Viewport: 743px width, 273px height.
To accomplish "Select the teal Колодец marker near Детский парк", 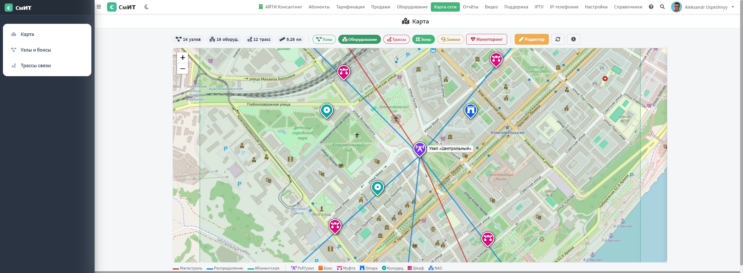I will (x=326, y=111).
